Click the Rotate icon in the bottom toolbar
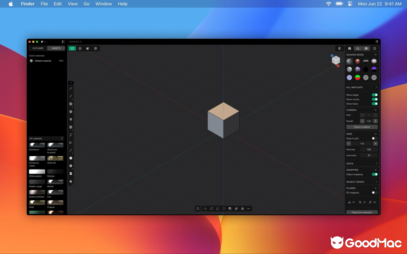Viewport: 407px width, 254px height. click(x=211, y=209)
